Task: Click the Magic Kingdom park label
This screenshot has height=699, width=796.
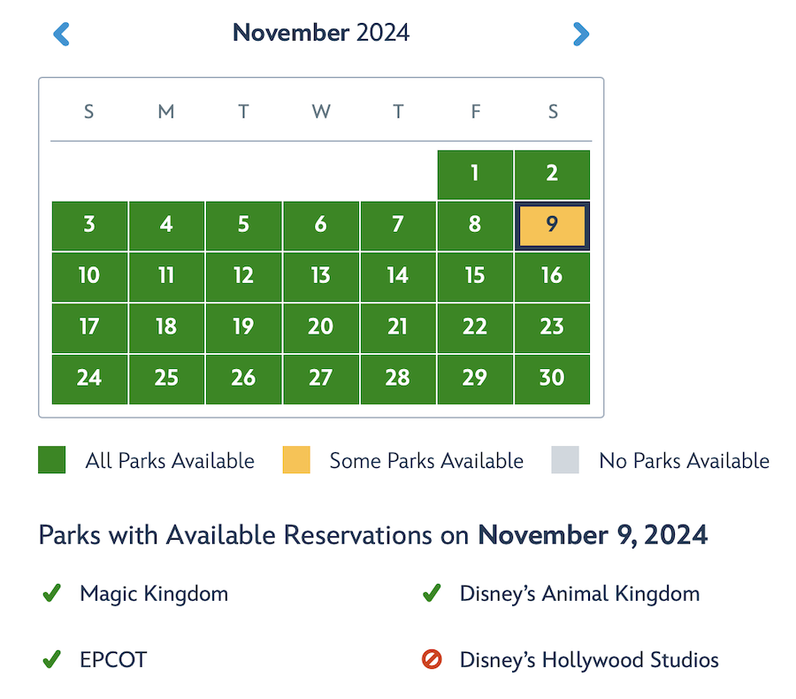Action: pyautogui.click(x=154, y=594)
